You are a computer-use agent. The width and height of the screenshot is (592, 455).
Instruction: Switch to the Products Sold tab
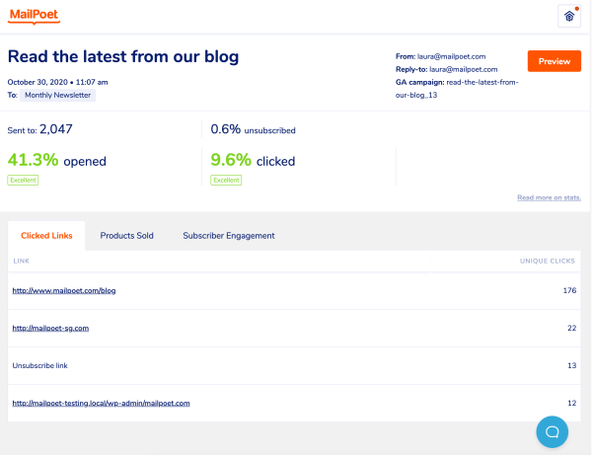tap(126, 236)
